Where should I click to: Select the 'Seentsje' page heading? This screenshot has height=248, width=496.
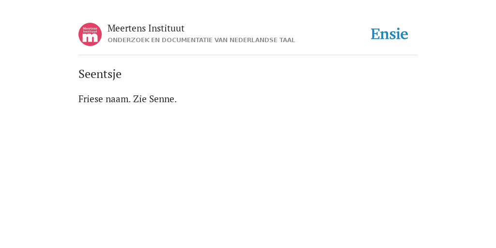coord(100,74)
